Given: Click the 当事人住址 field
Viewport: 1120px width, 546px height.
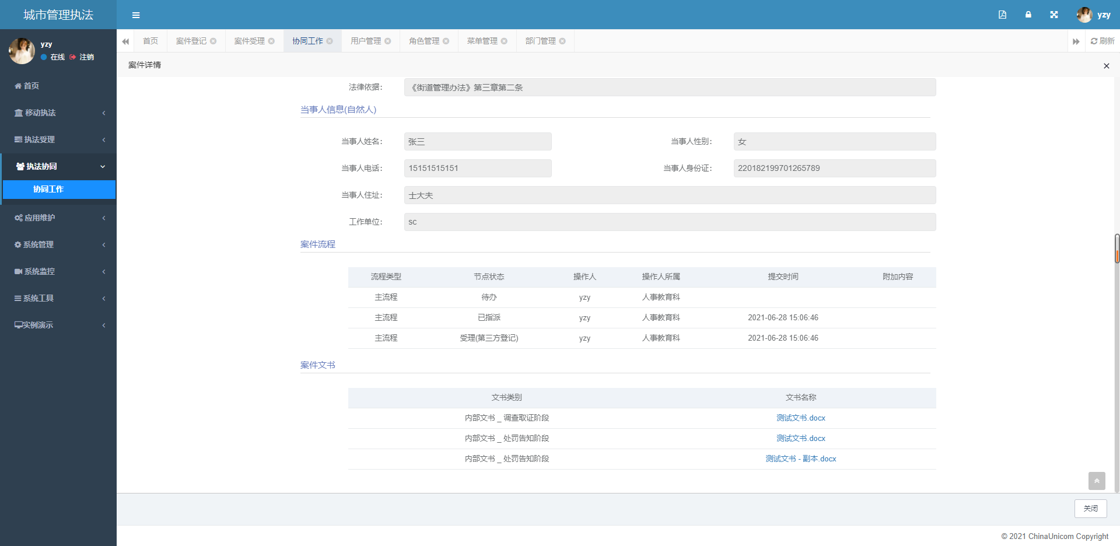Looking at the screenshot, I should (x=670, y=195).
